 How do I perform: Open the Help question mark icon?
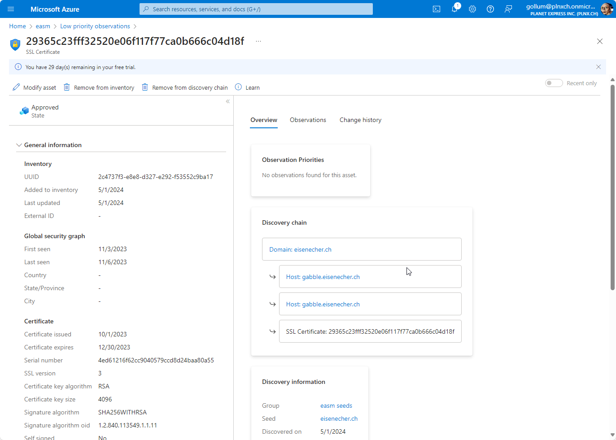pyautogui.click(x=490, y=9)
